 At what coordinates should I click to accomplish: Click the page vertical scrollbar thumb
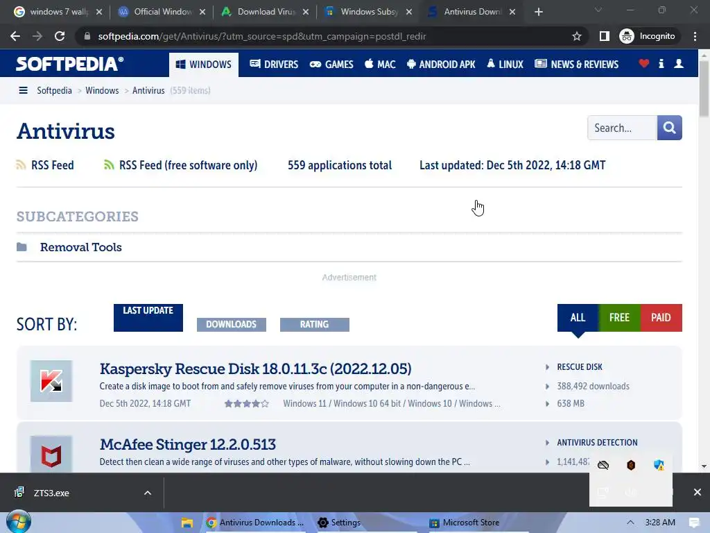tap(704, 88)
